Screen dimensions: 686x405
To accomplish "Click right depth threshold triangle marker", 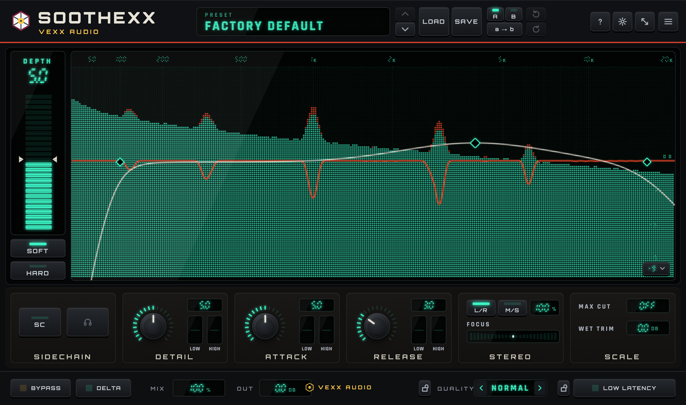I will pyautogui.click(x=55, y=159).
